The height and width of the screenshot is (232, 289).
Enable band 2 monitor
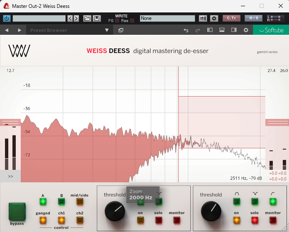pyautogui.click(x=273, y=220)
